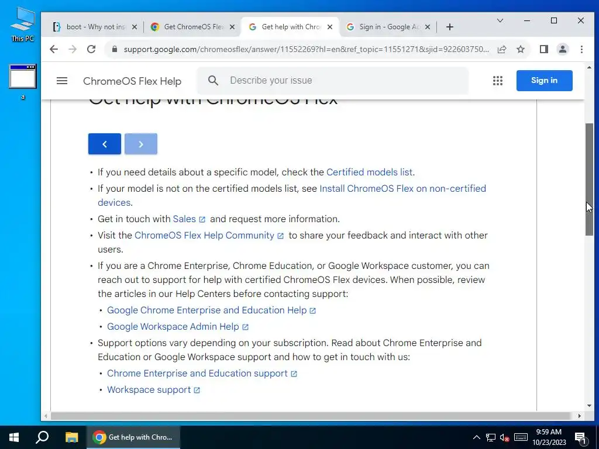
Task: Click the forward navigation arrow
Action: pos(73,49)
